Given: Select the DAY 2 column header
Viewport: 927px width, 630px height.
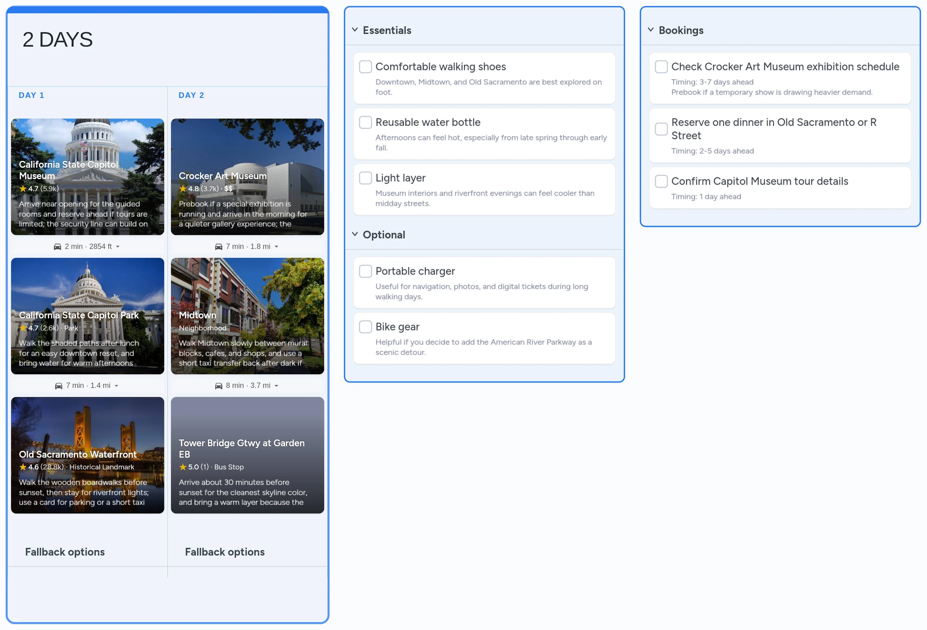Looking at the screenshot, I should click(191, 95).
